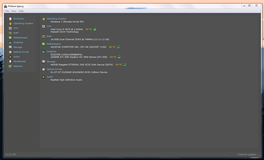Open the Help menu
Viewport: 264px width, 160px height.
click(21, 11)
